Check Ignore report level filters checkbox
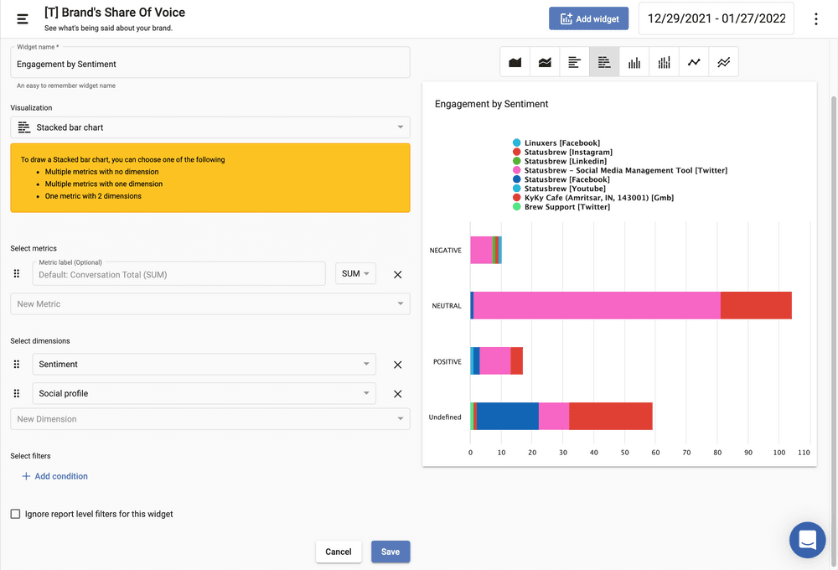This screenshot has height=570, width=838. coord(15,514)
